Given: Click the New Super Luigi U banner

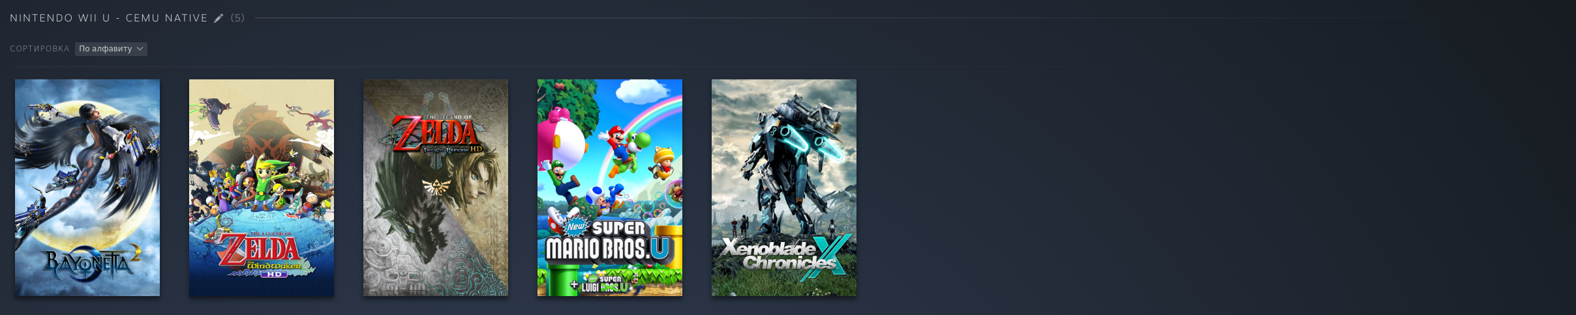Looking at the screenshot, I should (601, 283).
